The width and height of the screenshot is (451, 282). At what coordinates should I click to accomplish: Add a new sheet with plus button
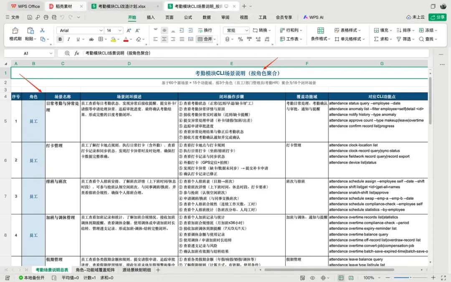coord(158,270)
